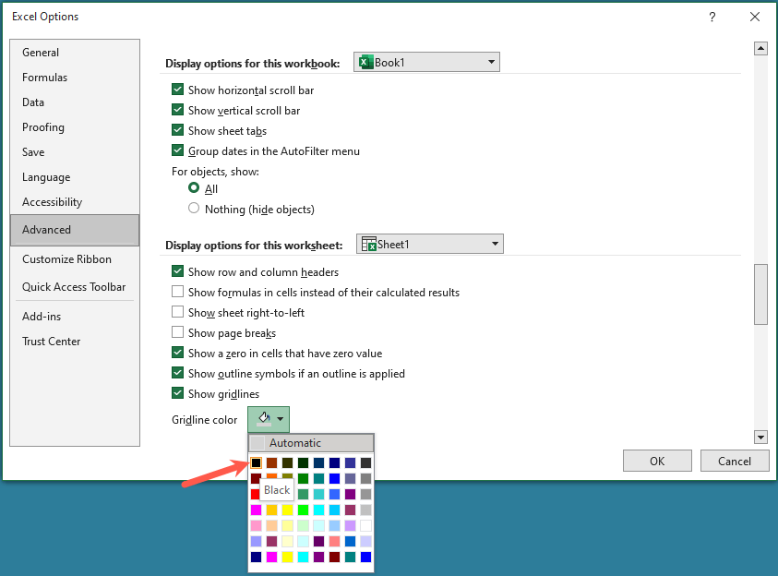
Task: Click the Cancel button
Action: (735, 461)
